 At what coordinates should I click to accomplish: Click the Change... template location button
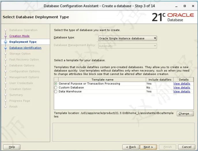click(x=185, y=114)
